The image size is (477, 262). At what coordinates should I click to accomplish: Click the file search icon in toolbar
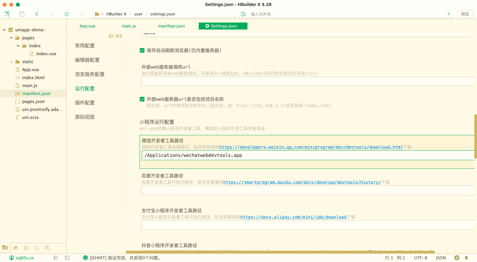tap(243, 14)
